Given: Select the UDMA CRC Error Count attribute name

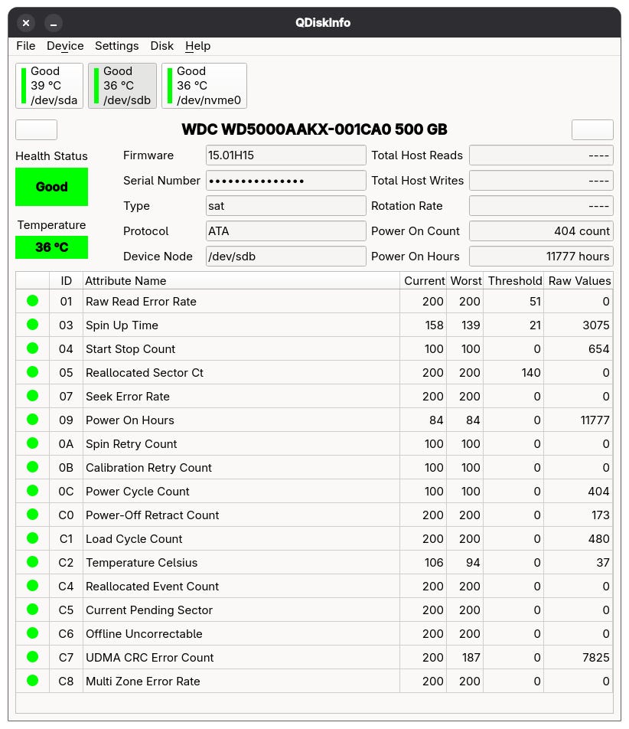Looking at the screenshot, I should (x=149, y=657).
